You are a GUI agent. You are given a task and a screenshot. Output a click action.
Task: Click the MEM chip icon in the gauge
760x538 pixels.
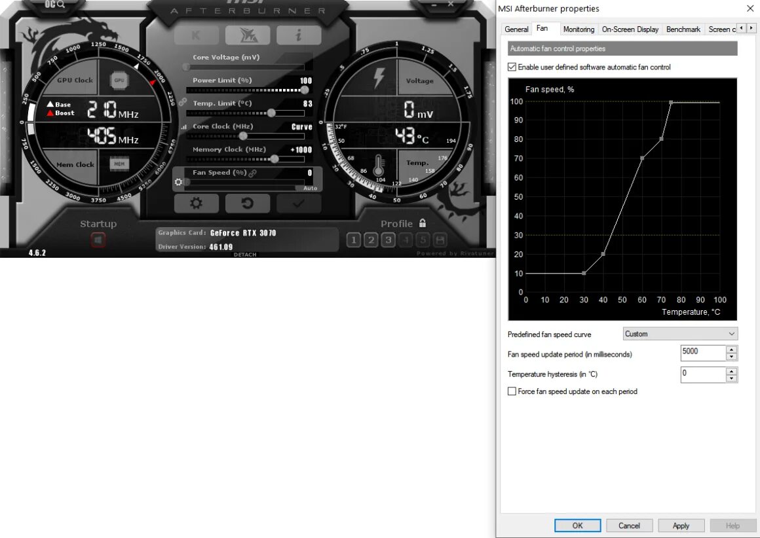(119, 164)
